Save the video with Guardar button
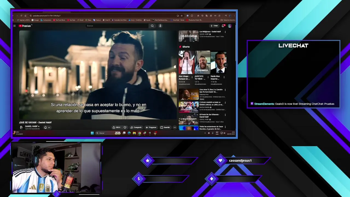350x197 pixels. [165, 128]
